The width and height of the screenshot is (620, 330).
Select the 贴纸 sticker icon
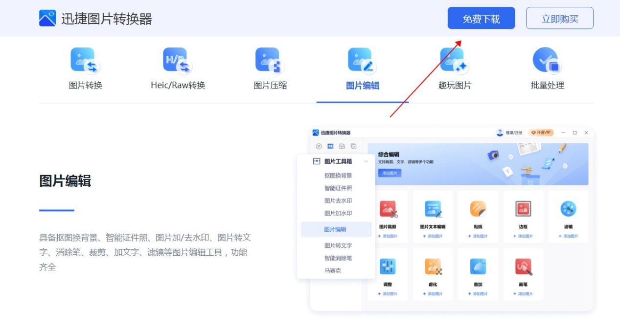(478, 209)
